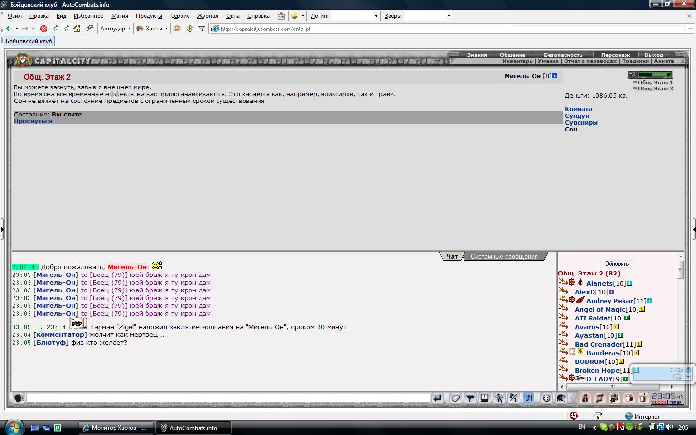Open the back-history dropdown arrow
The image size is (696, 435).
pyautogui.click(x=17, y=29)
